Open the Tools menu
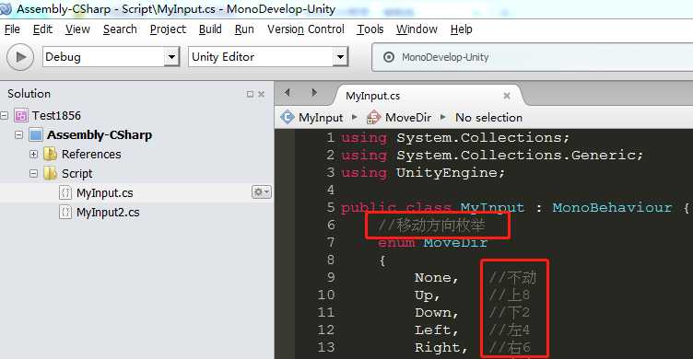The width and height of the screenshot is (693, 359). (x=370, y=29)
